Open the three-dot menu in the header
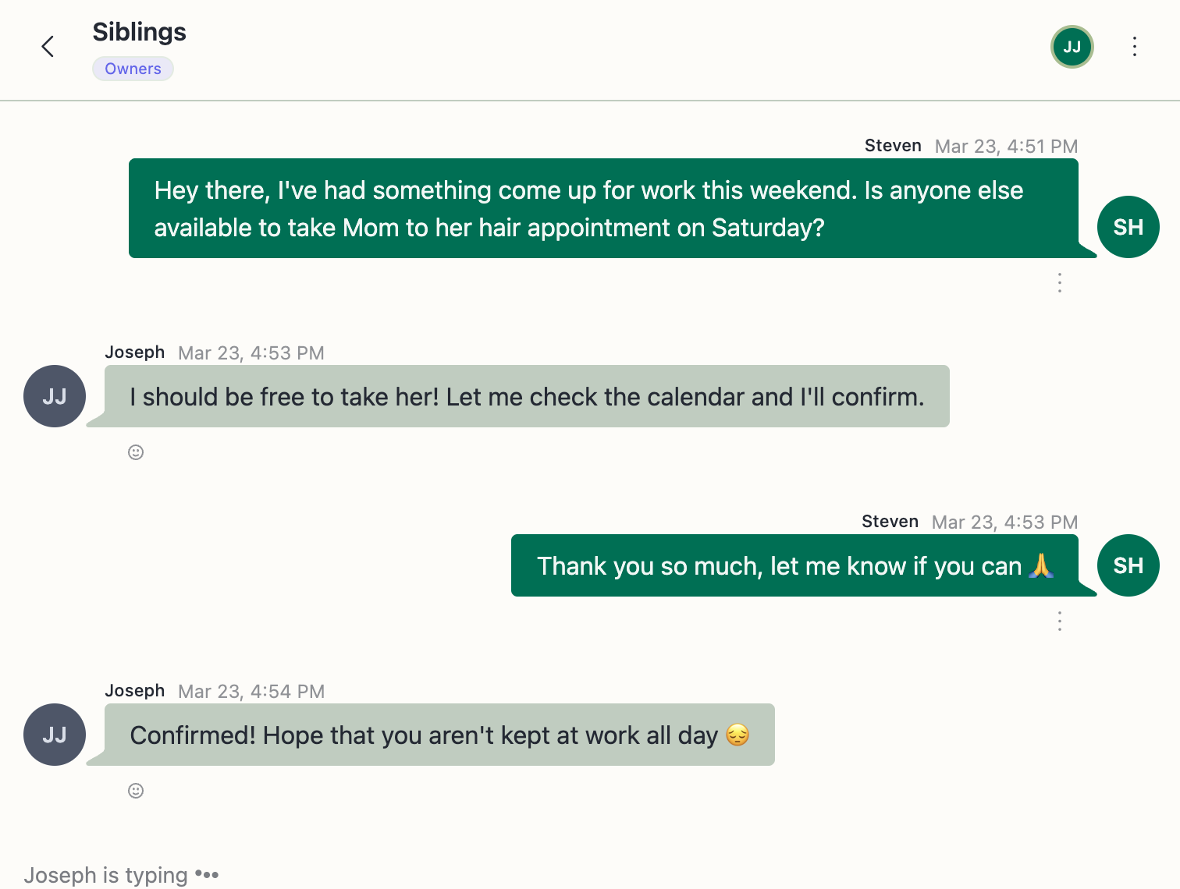This screenshot has width=1180, height=889. [x=1135, y=47]
